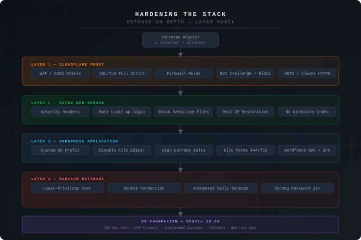Click the Block Sensitive Files box

pos(183,112)
